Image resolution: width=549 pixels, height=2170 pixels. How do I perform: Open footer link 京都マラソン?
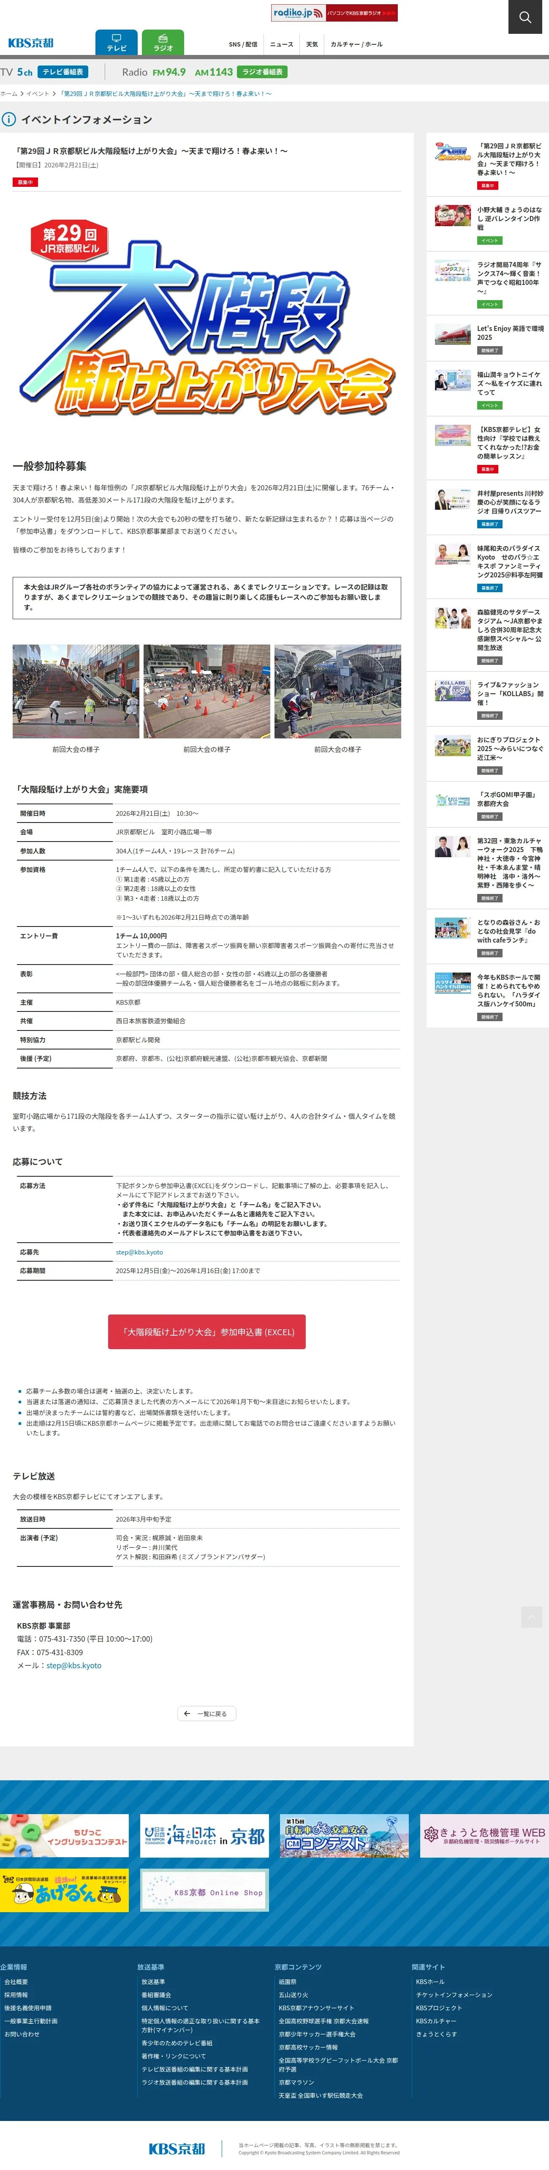[x=296, y=2082]
